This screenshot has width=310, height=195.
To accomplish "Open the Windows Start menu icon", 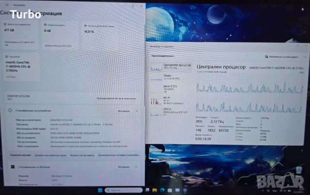I will click(100, 190).
